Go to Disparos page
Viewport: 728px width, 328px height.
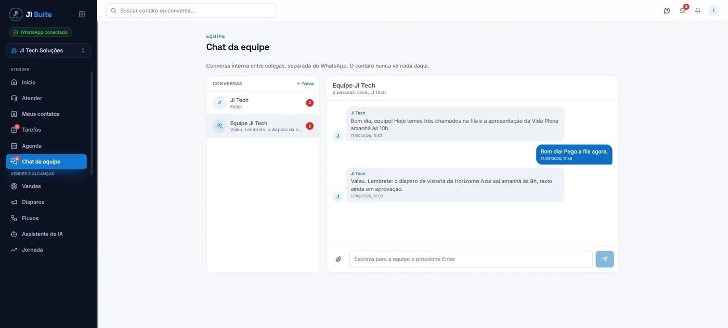46,202
